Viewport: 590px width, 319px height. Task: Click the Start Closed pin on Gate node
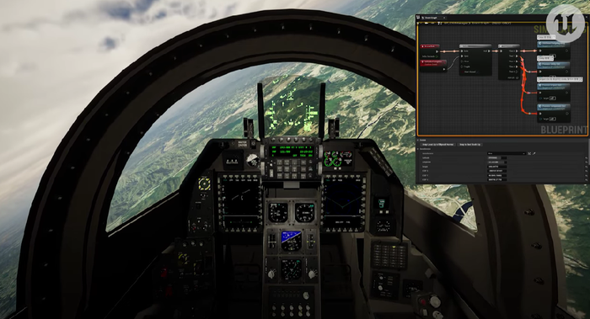pos(469,72)
